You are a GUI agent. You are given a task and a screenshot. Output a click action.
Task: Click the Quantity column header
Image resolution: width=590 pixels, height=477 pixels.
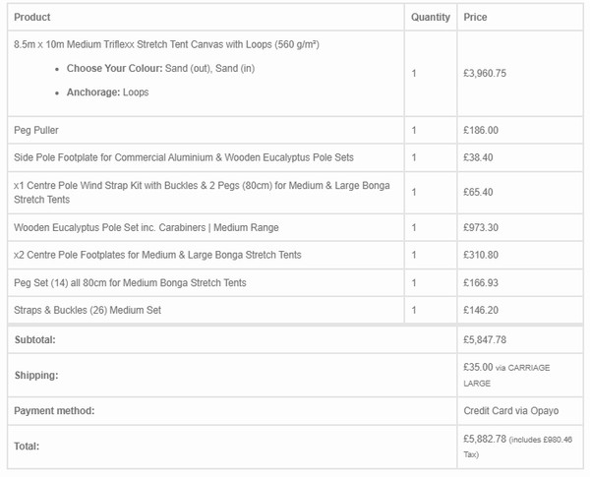[x=431, y=17]
